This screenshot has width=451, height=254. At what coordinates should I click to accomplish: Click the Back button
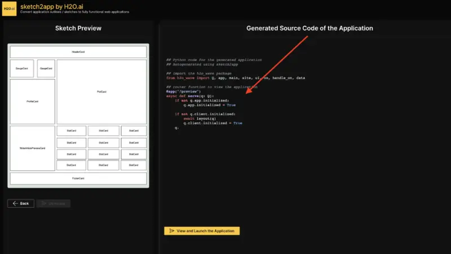pyautogui.click(x=21, y=203)
